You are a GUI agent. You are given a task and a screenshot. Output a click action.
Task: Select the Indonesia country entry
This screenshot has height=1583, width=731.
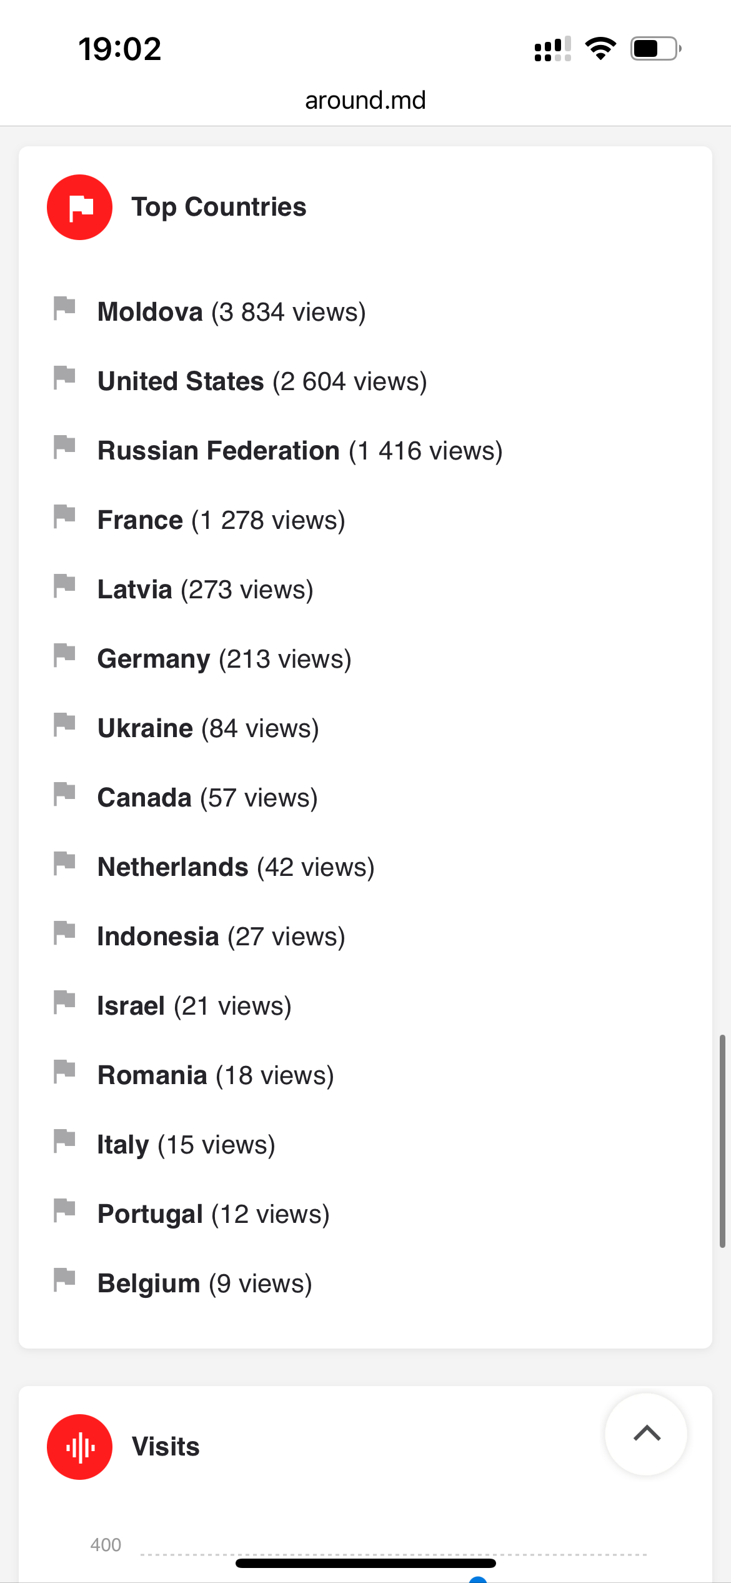pos(221,937)
